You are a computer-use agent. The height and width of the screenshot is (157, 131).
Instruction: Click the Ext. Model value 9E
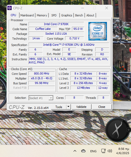pos(69,54)
